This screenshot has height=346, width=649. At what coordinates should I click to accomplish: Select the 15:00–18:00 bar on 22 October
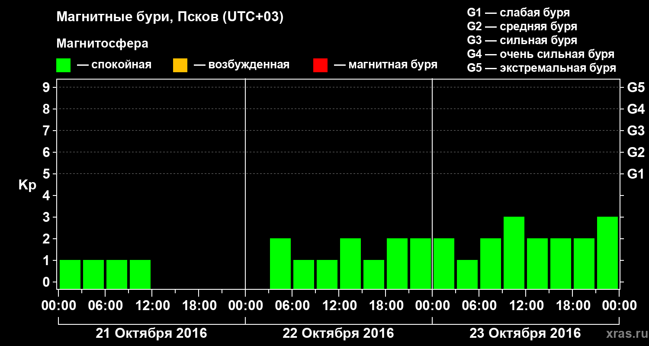pos(374,274)
